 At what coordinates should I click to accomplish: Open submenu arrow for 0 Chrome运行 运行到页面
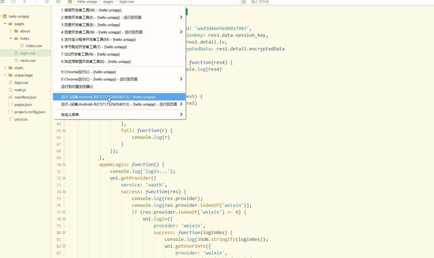coord(181,79)
